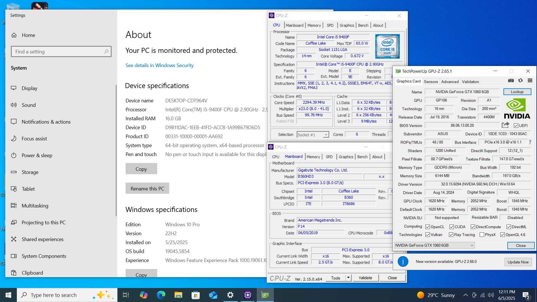Open SPD tab in lower CPU-Z window
This screenshot has width=537, height=302.
coord(329,157)
